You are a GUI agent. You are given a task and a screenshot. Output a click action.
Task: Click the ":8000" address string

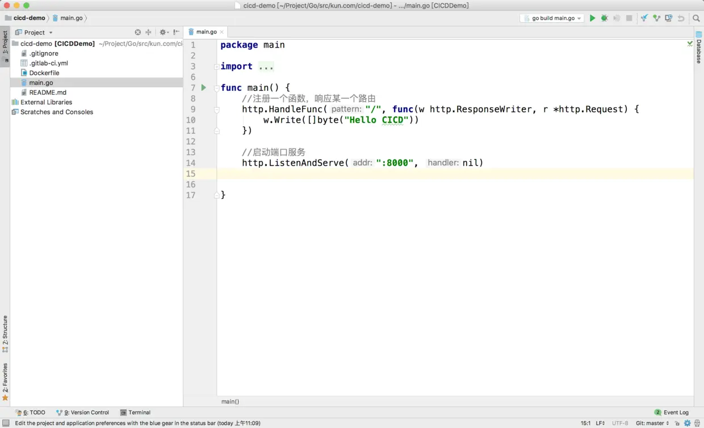[395, 163]
